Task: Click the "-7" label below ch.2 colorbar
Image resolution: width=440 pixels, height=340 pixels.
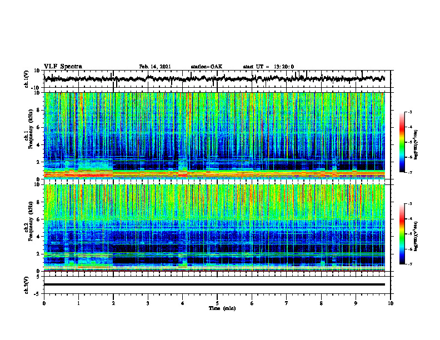Action: (409, 264)
